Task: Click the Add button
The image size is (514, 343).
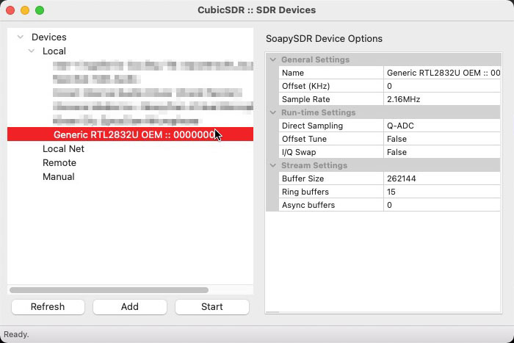Action: click(130, 306)
